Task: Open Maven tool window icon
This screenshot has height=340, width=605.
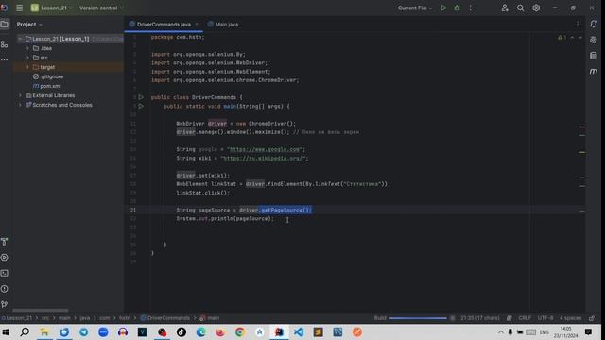Action: point(594,72)
